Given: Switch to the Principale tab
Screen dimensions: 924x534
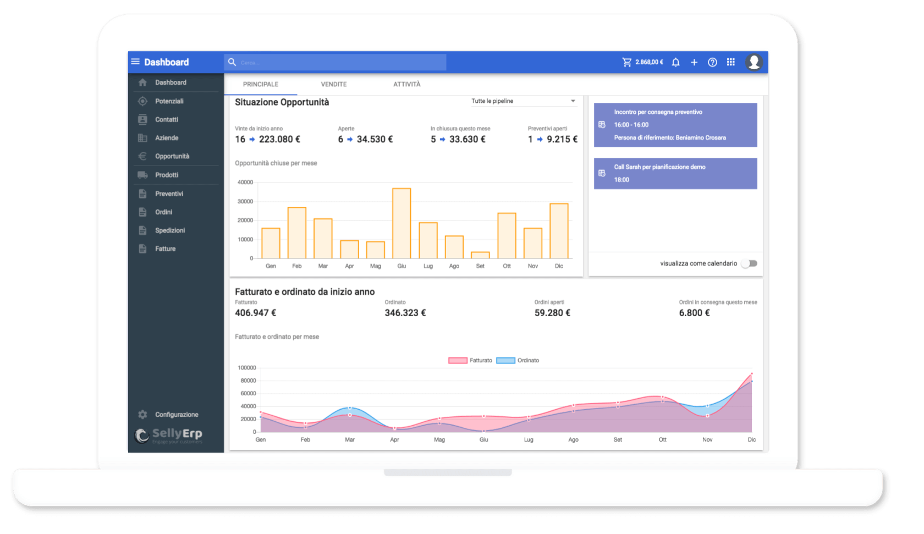Looking at the screenshot, I should point(261,84).
